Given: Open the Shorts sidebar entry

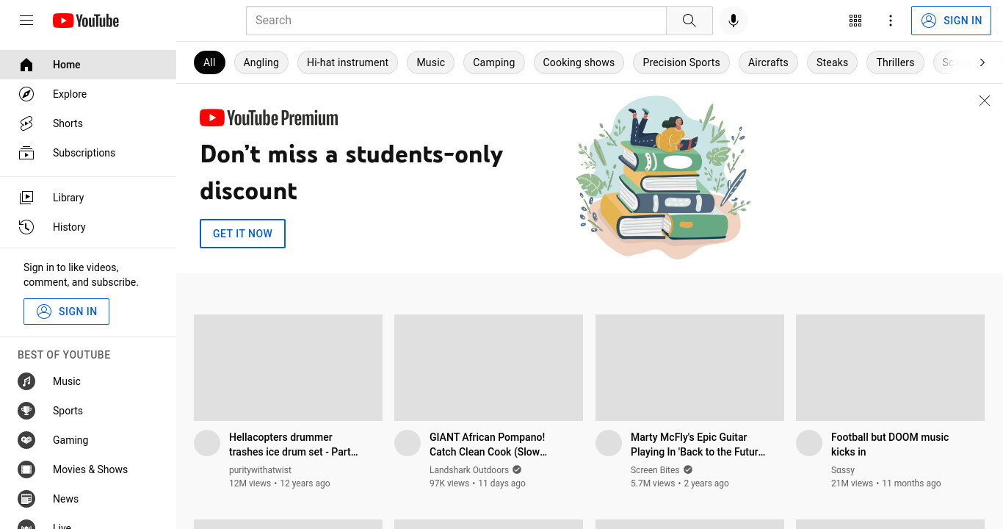Looking at the screenshot, I should [x=88, y=123].
